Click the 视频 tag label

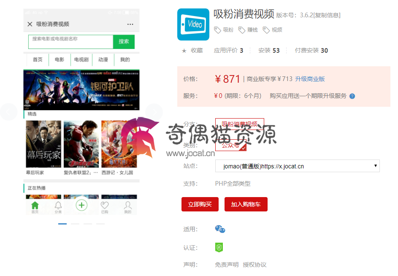277,30
